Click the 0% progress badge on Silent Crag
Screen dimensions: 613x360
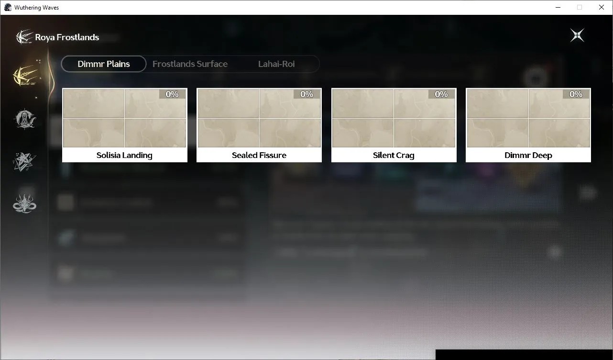[x=441, y=94]
